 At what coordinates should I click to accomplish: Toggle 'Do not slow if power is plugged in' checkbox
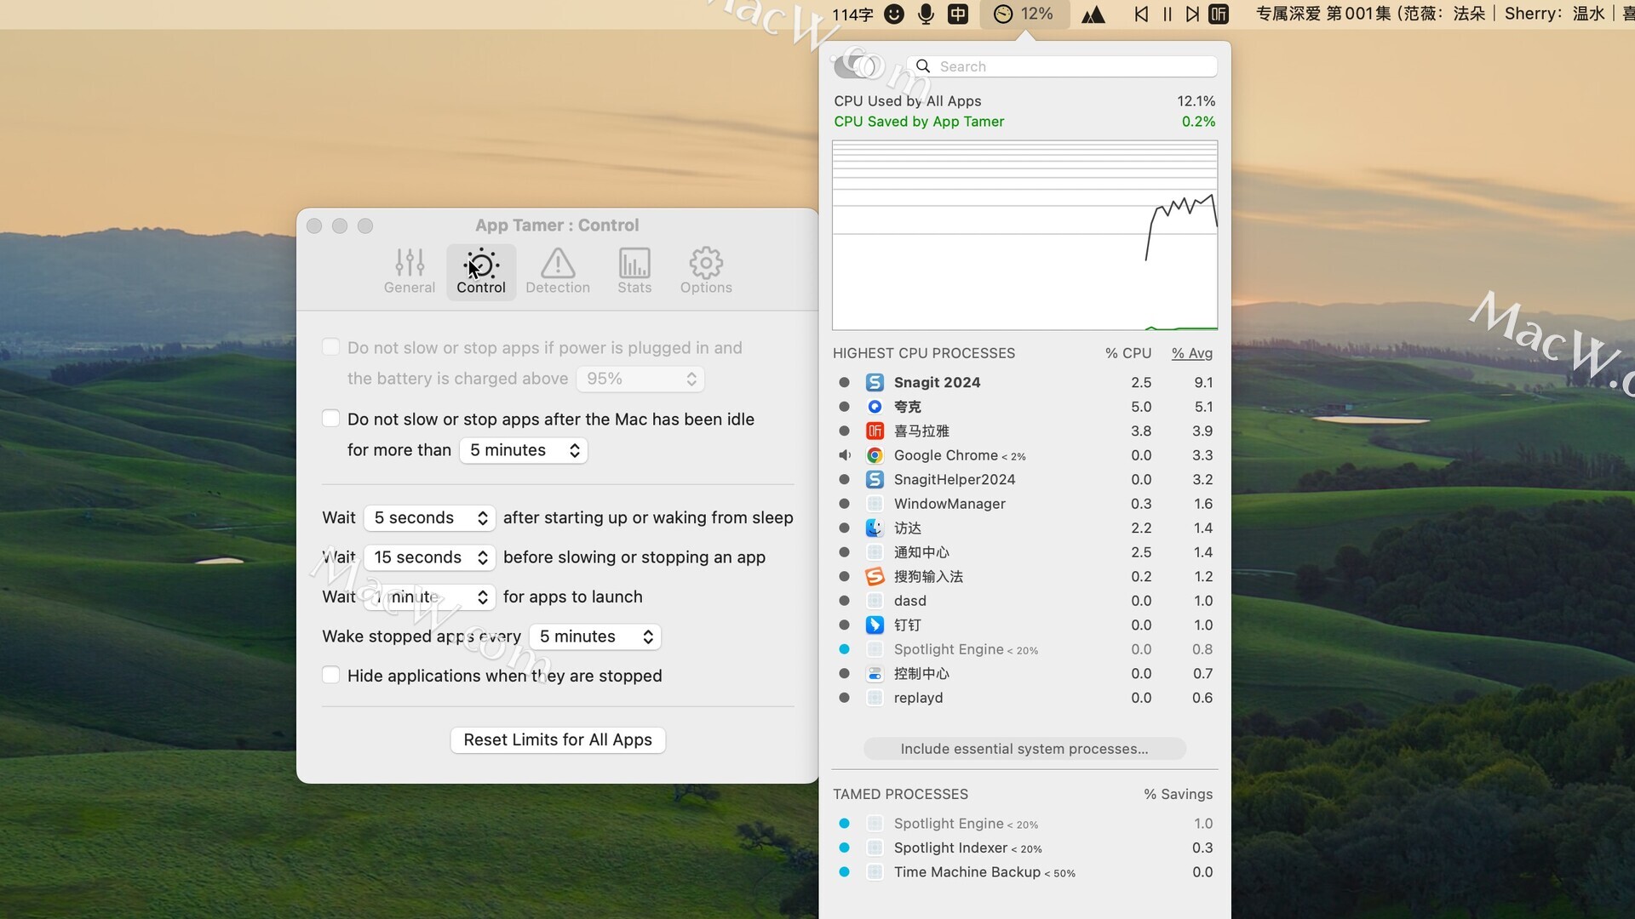tap(331, 347)
